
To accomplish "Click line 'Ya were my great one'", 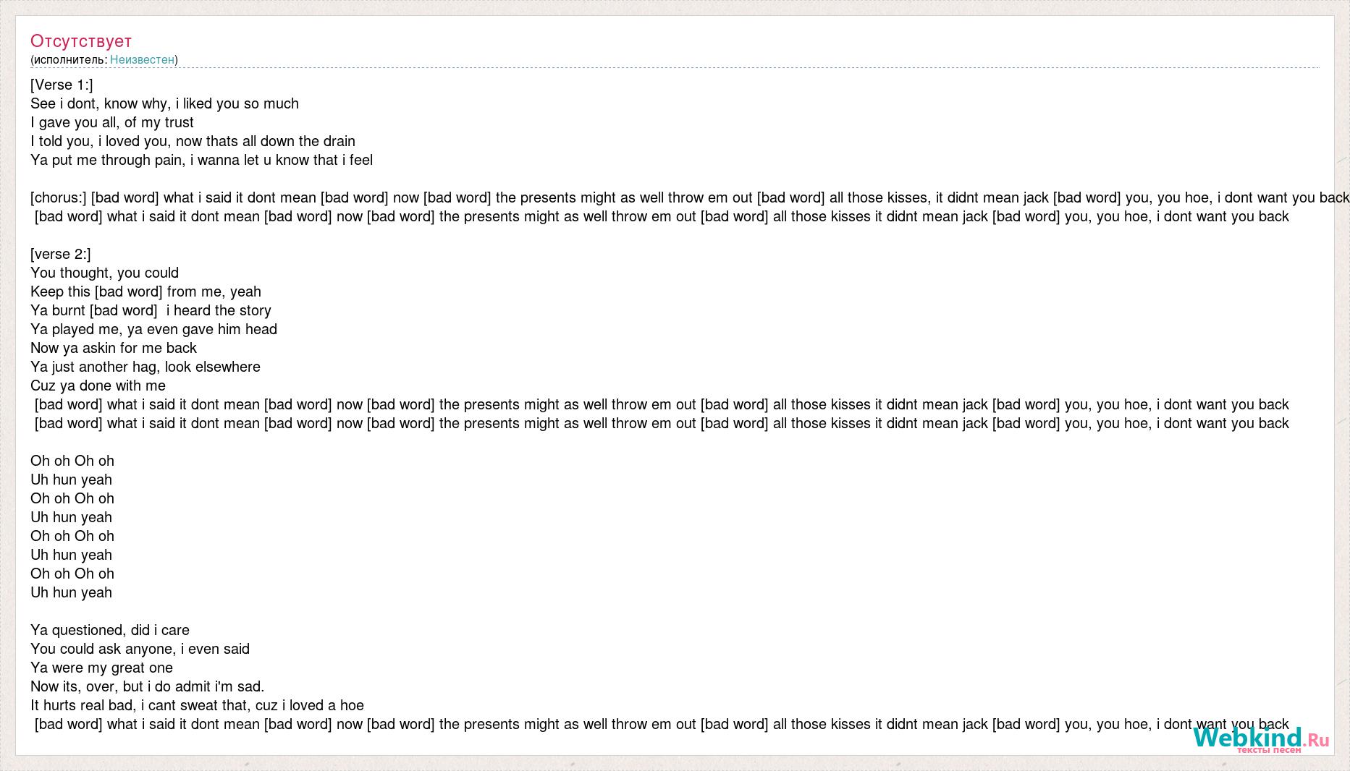I will pos(101,668).
